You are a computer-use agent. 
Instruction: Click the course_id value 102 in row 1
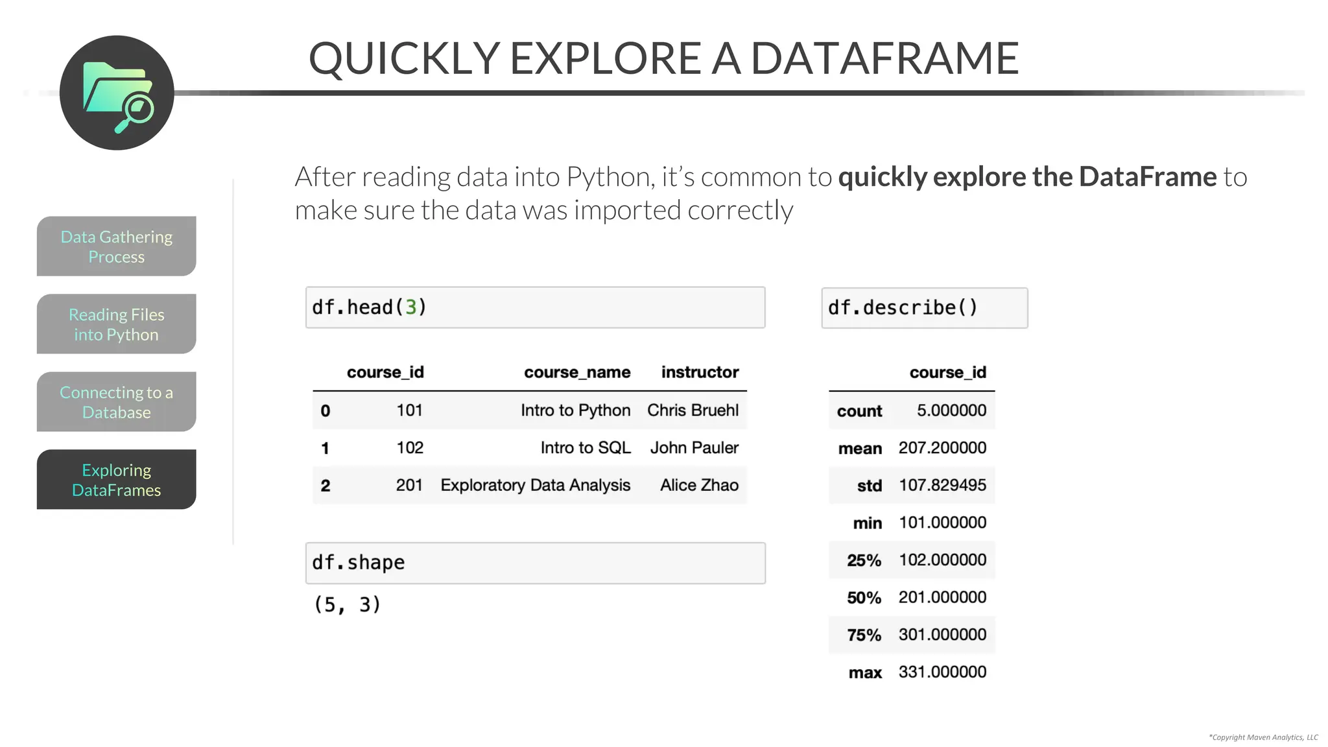[410, 448]
